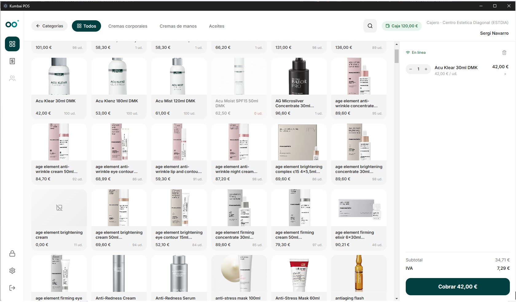Add Anti-Stress Mask 60ml product
This screenshot has width=516, height=302.
(x=299, y=278)
